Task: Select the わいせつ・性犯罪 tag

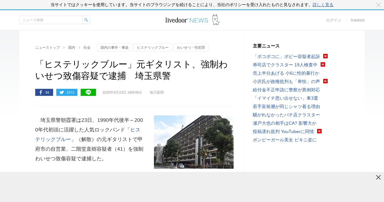Action: (191, 47)
